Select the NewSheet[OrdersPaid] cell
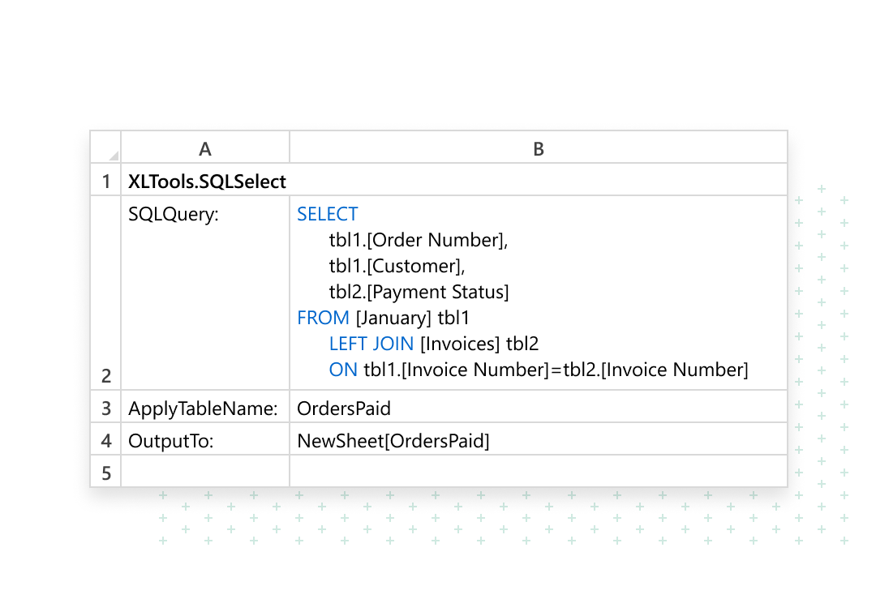 [x=393, y=440]
